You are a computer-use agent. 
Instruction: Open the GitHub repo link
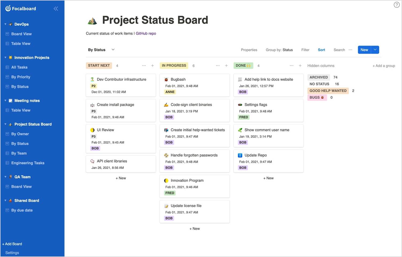pos(146,33)
